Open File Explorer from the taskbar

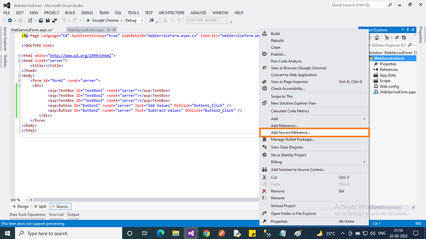pyautogui.click(x=176, y=233)
